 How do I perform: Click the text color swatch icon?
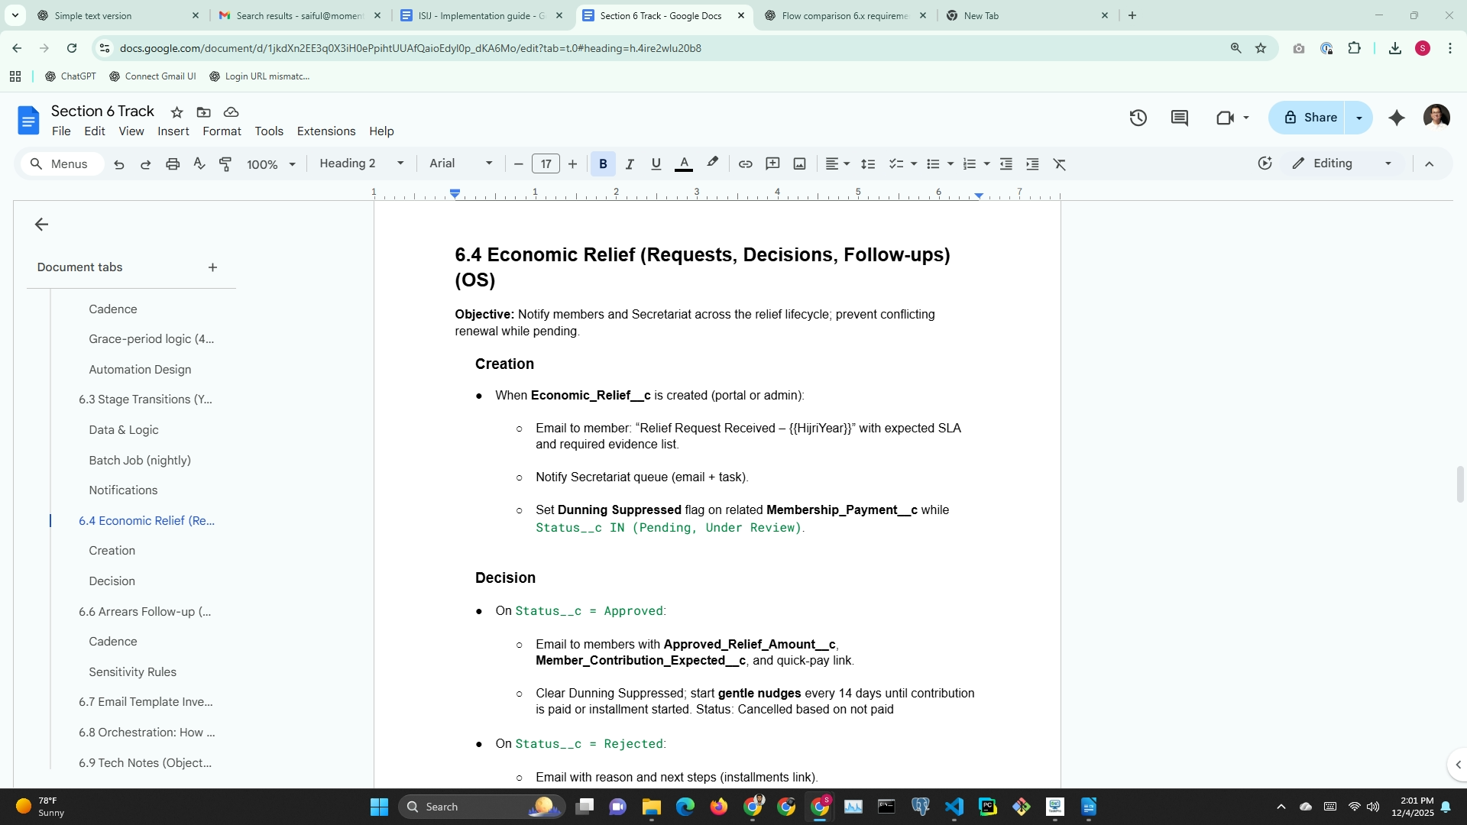point(684,164)
